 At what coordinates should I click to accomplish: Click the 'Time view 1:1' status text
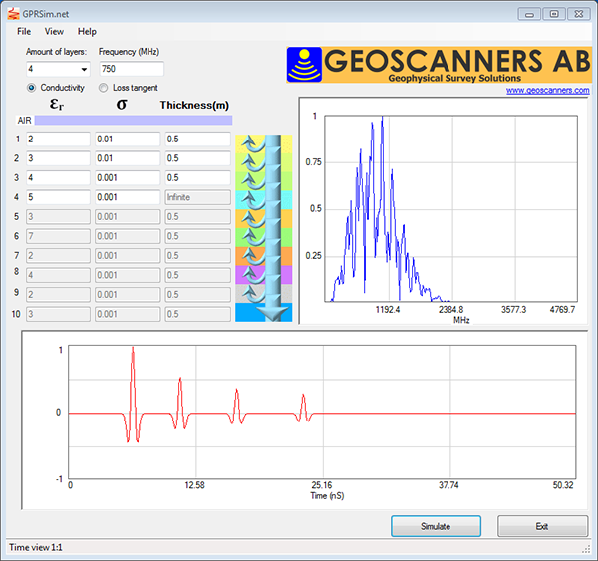tap(36, 548)
